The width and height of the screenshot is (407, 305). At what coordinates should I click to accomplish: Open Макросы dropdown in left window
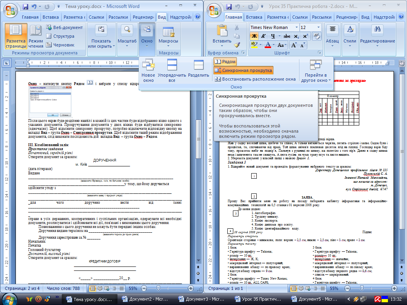tap(168, 36)
